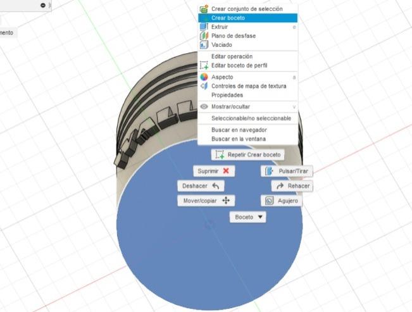The height and width of the screenshot is (312, 412).
Task: Click Repetir Crear boceto button
Action: point(247,155)
